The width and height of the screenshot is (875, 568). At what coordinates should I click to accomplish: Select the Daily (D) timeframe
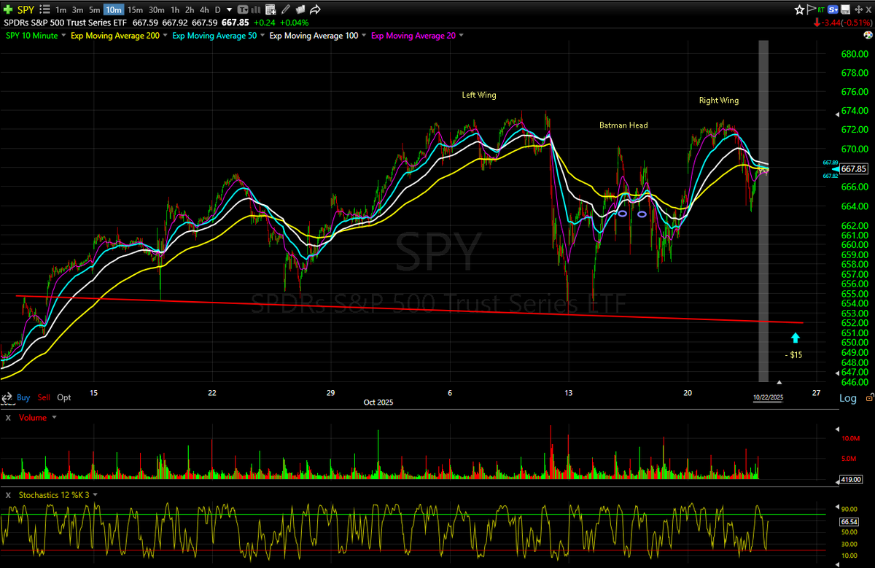pos(217,9)
